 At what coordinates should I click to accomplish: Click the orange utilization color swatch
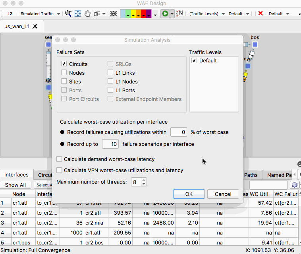click(138, 14)
